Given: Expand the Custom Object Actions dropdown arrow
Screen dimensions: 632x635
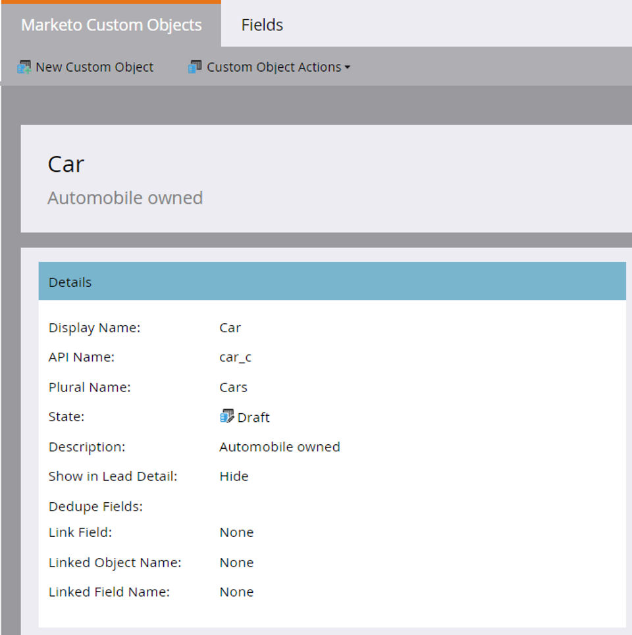Looking at the screenshot, I should [x=347, y=67].
